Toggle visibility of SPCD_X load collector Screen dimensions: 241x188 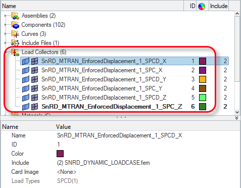pos(26,61)
